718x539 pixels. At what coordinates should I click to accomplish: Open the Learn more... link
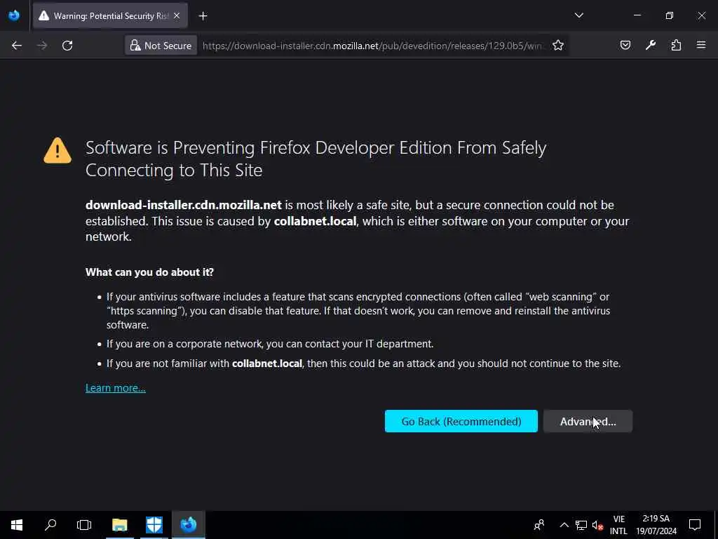[116, 387]
